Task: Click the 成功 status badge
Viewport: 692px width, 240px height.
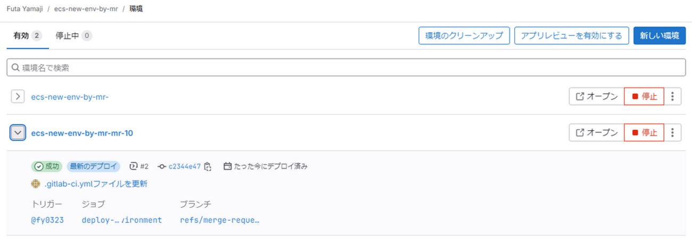Action: pos(47,166)
